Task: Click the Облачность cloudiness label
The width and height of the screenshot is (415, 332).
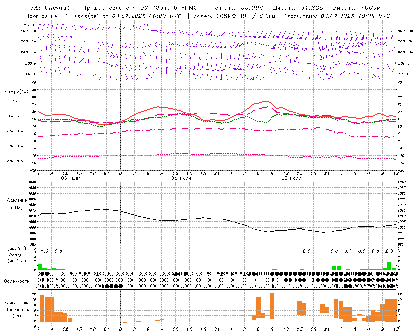Action: 17,281
